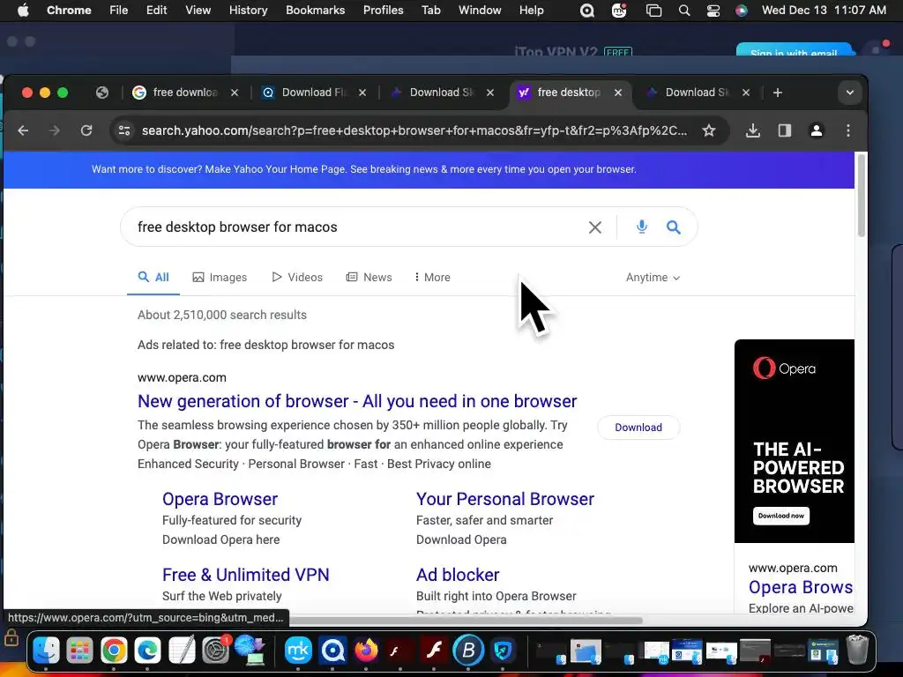Open Microsoft Edge in the dock
The height and width of the screenshot is (677, 903).
[147, 651]
